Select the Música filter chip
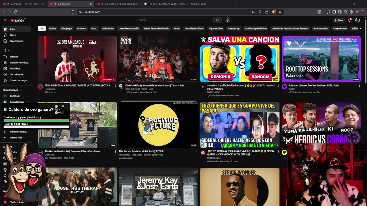367x206 pixels. (52, 28)
